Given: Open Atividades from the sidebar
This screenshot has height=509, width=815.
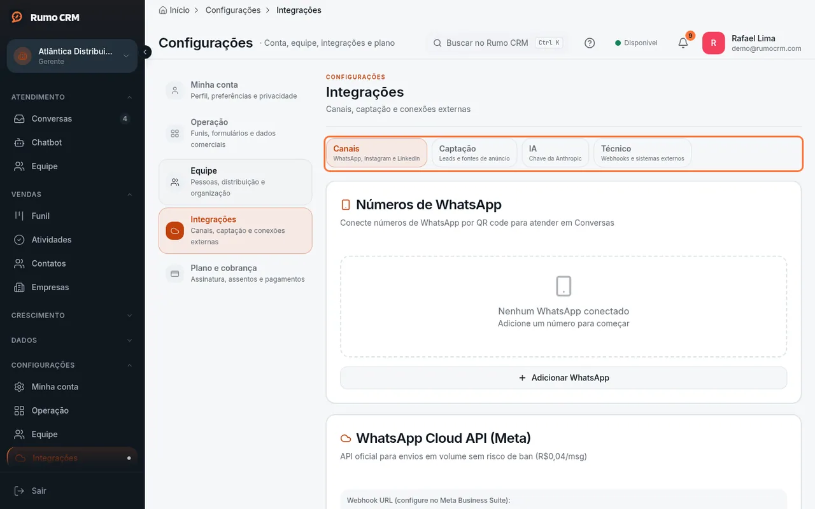Looking at the screenshot, I should [72, 240].
